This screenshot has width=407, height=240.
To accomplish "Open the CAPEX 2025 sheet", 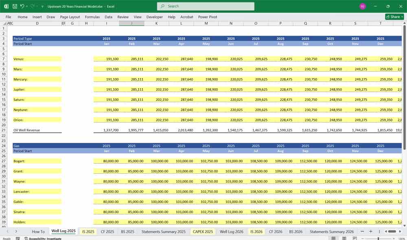I will 203,231.
